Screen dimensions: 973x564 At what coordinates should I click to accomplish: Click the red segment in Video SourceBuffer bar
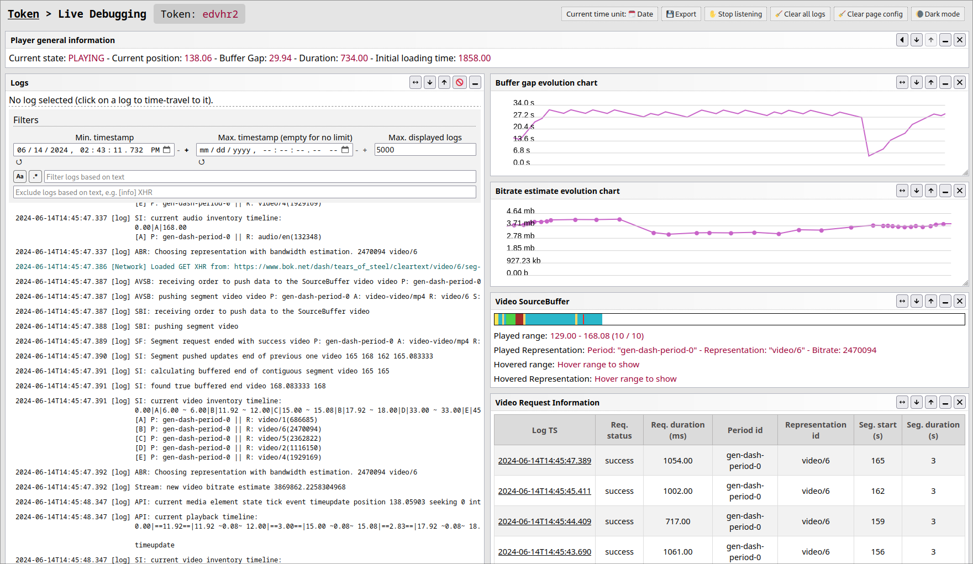click(519, 319)
